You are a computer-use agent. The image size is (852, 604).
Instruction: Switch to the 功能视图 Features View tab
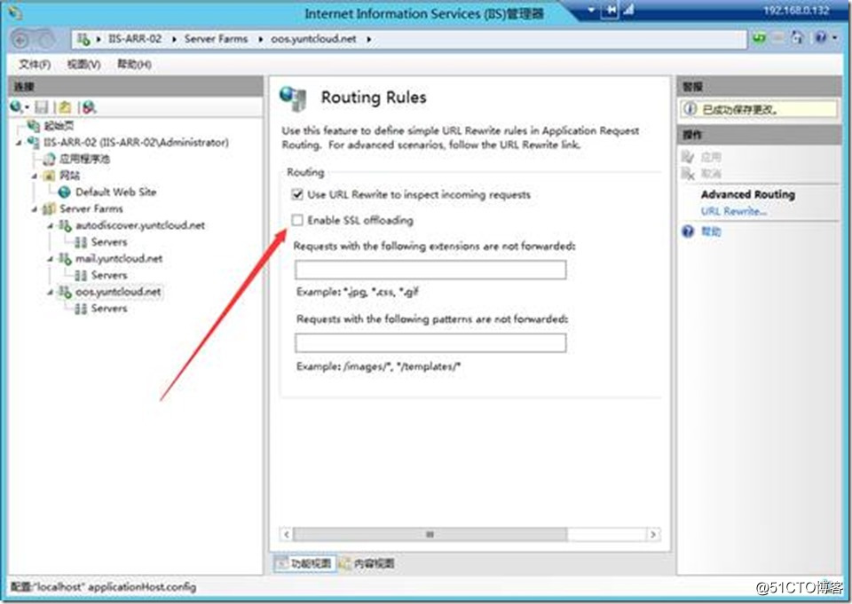tap(305, 563)
